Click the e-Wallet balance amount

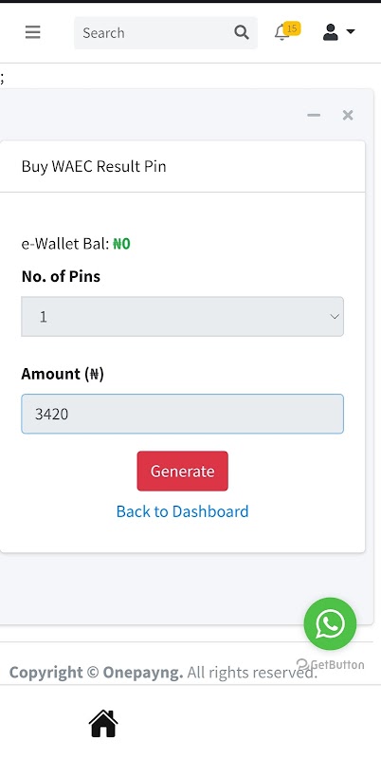[x=121, y=244]
